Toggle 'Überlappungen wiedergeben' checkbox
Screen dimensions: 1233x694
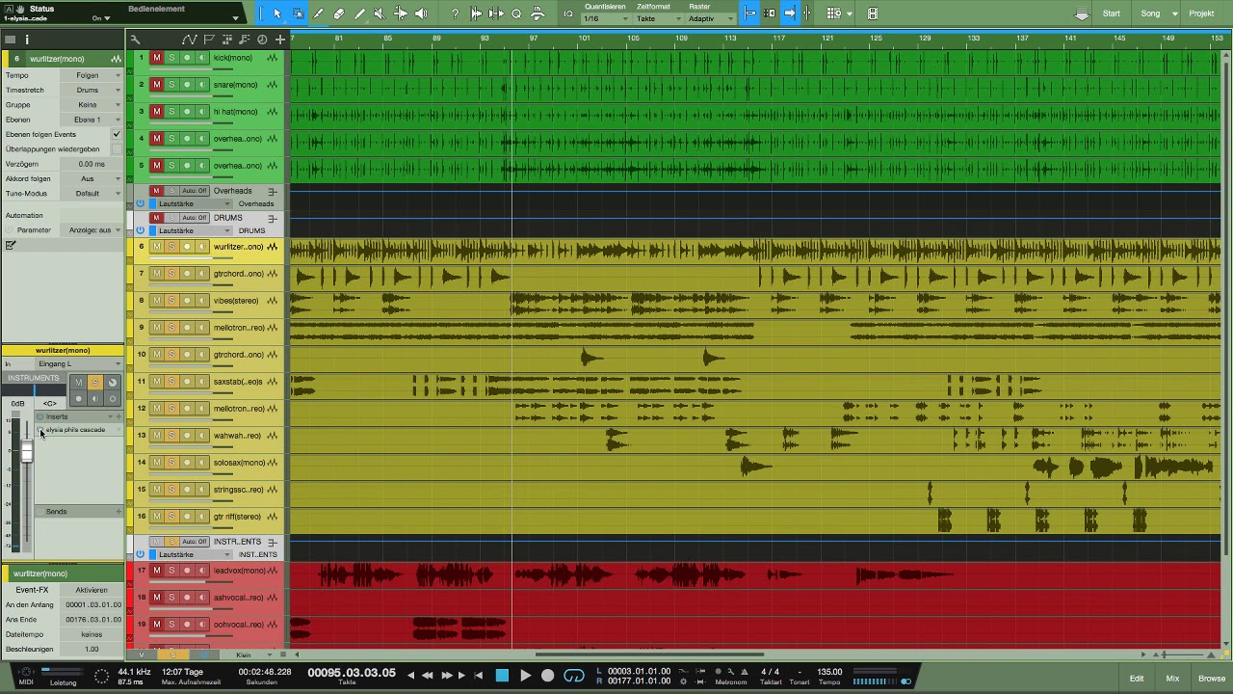117,149
